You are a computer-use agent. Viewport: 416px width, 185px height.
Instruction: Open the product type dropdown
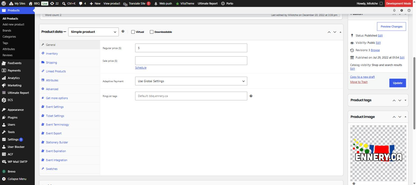click(x=93, y=32)
